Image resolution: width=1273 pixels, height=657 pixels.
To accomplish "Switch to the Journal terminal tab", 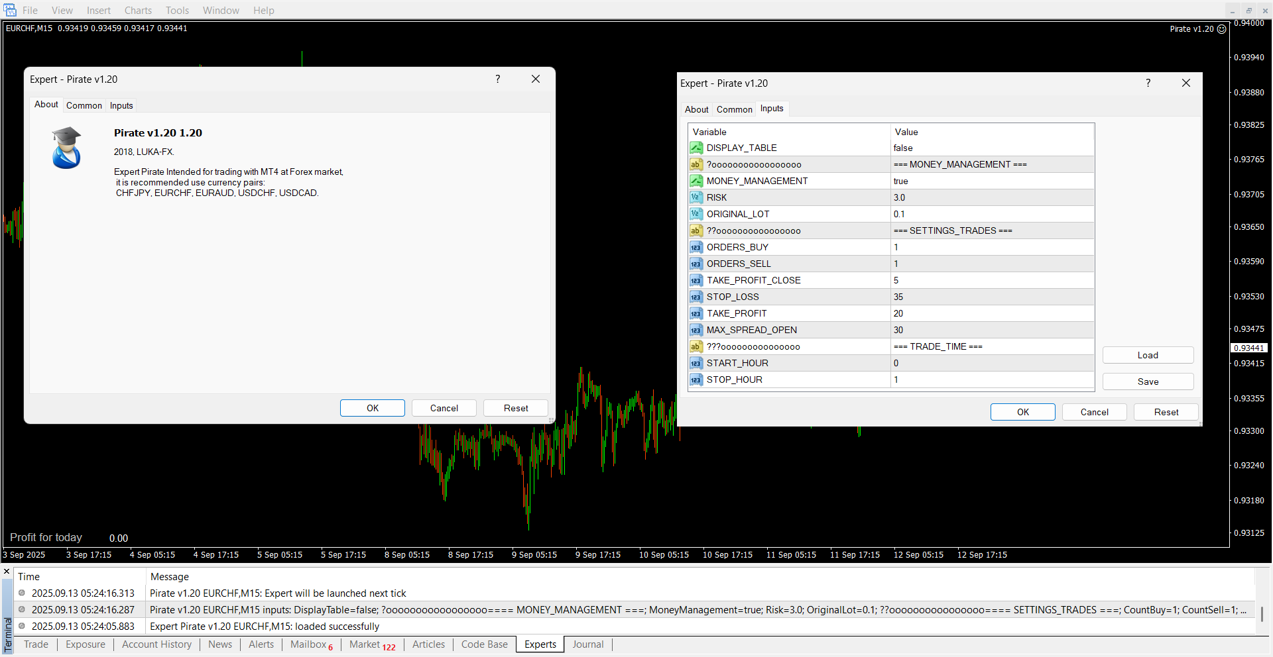I will click(587, 644).
